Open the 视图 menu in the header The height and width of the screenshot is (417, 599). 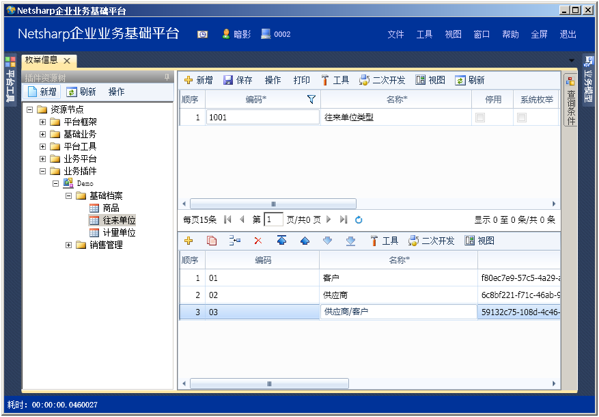(453, 34)
